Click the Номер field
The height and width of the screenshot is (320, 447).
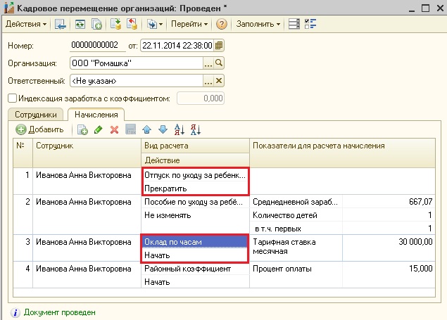[x=98, y=46]
